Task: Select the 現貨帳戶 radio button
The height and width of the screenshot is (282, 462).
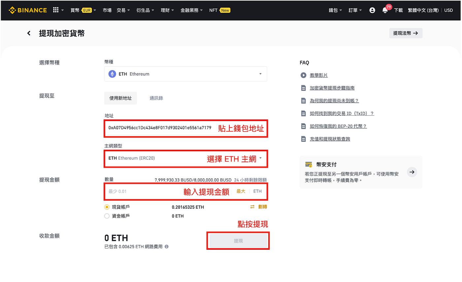Action: pyautogui.click(x=107, y=207)
